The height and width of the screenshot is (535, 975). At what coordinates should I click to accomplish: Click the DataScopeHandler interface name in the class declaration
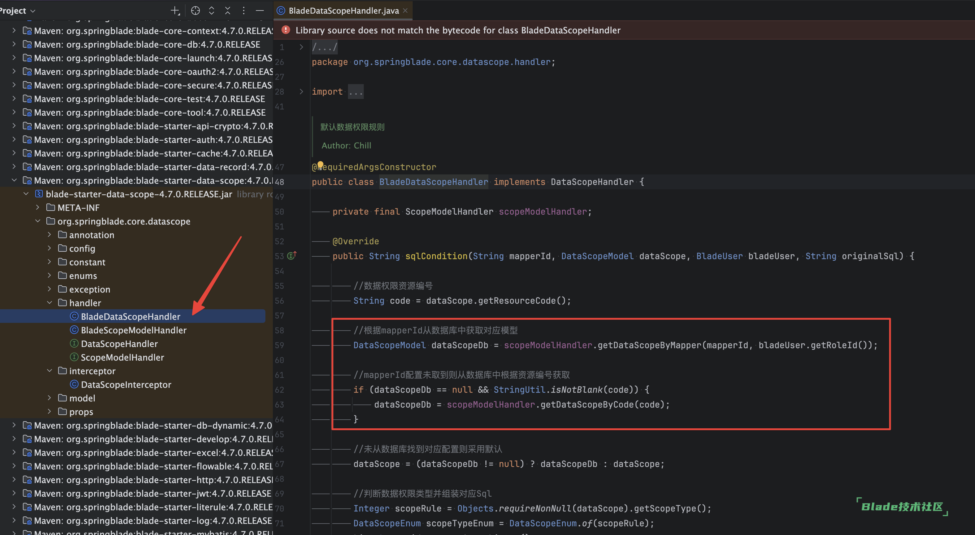pos(591,182)
